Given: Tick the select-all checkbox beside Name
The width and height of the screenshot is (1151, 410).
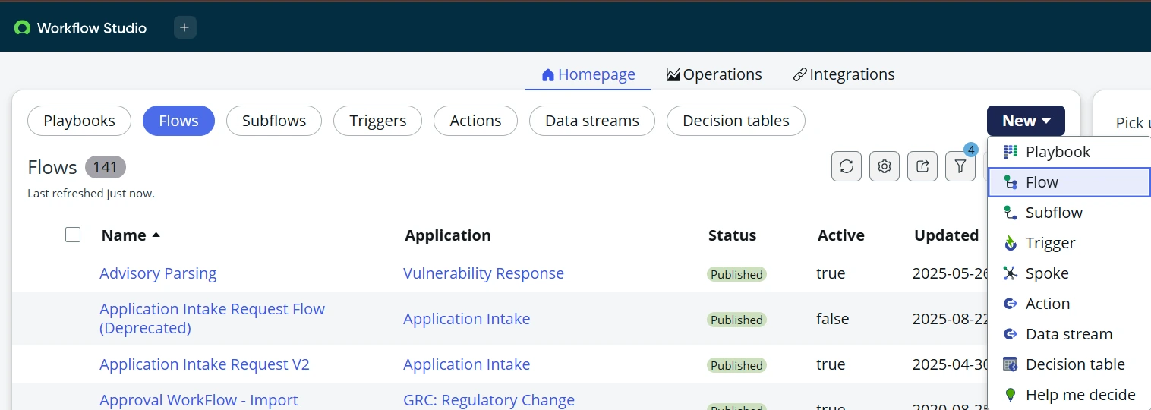Looking at the screenshot, I should coord(73,235).
